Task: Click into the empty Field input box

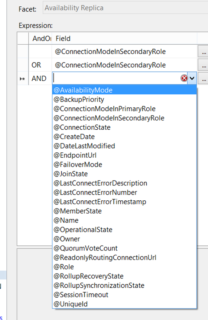Action: click(116, 78)
